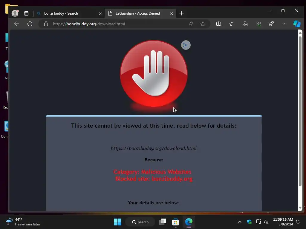Open a new tab with the plus button

[181, 13]
